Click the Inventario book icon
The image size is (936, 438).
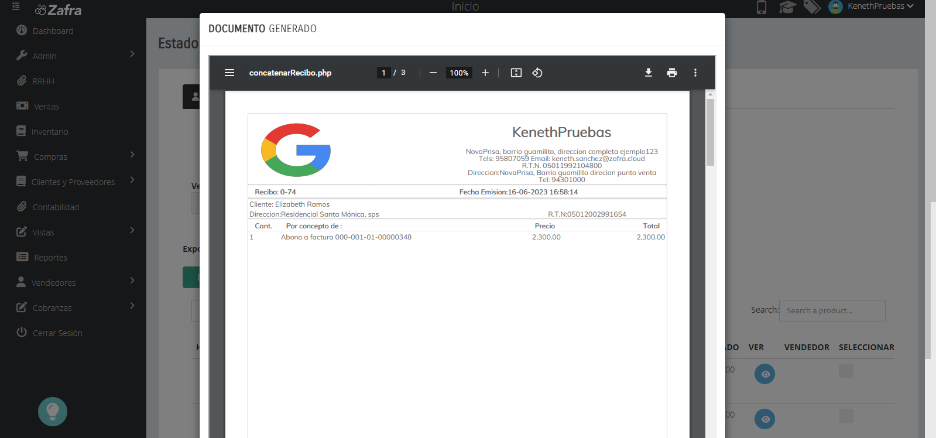pyautogui.click(x=21, y=131)
